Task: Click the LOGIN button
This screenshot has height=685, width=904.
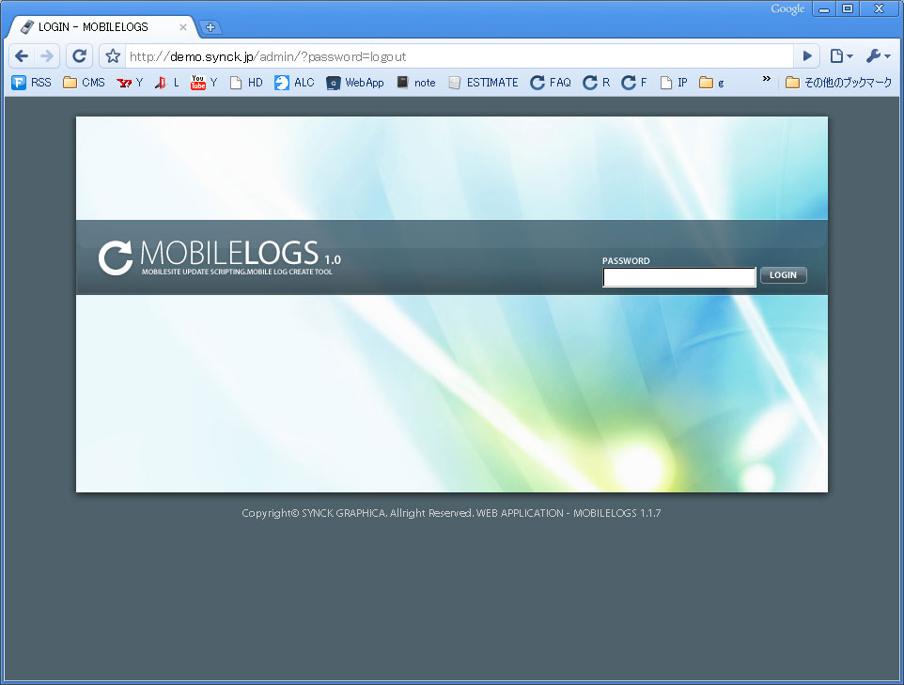Action: pyautogui.click(x=784, y=275)
